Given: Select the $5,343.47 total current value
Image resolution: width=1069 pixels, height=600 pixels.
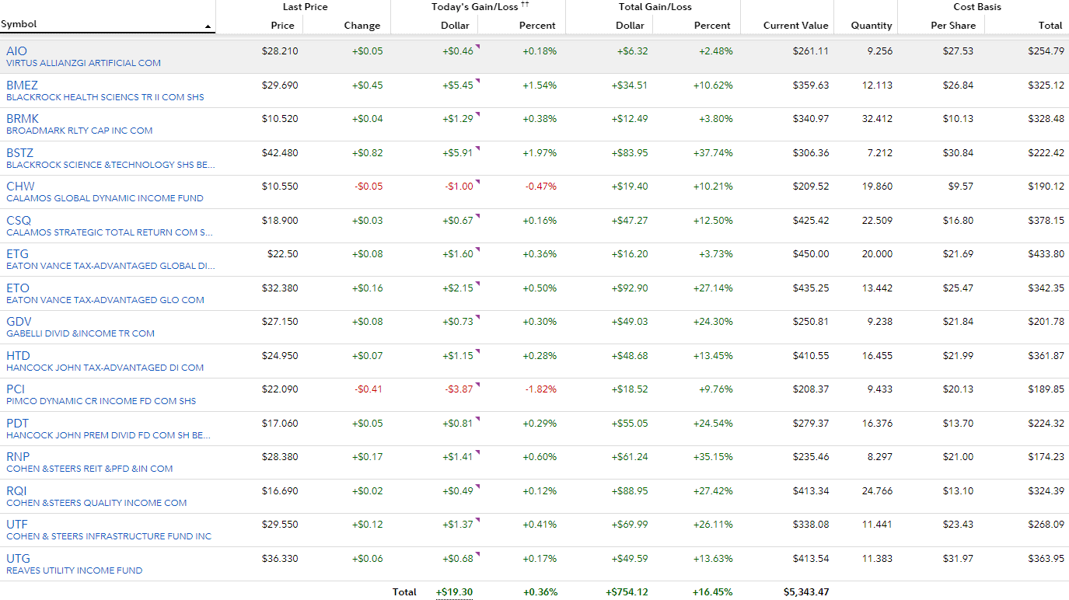Looking at the screenshot, I should 806,592.
